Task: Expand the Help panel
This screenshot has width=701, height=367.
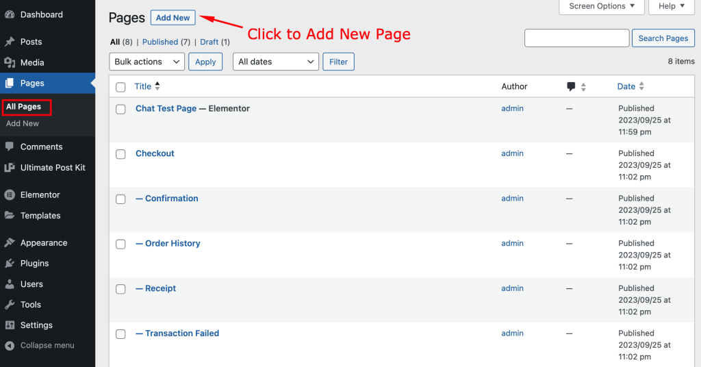Action: (x=672, y=6)
